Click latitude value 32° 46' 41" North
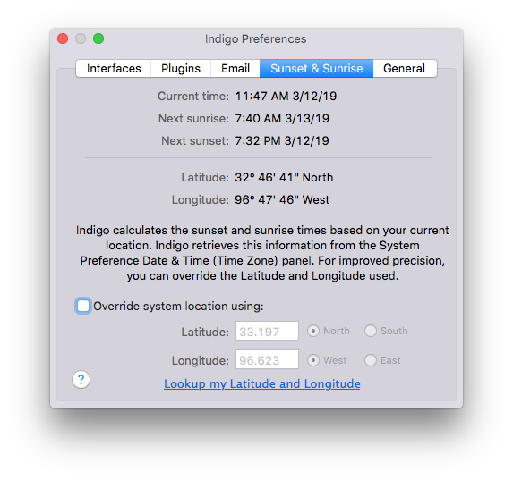Screen dimensions: 513x480 [284, 177]
